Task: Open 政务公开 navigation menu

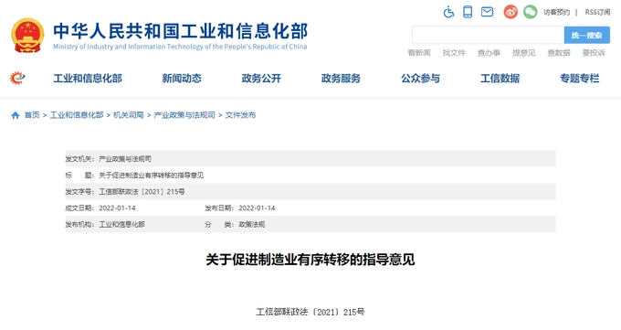Action: tap(261, 79)
